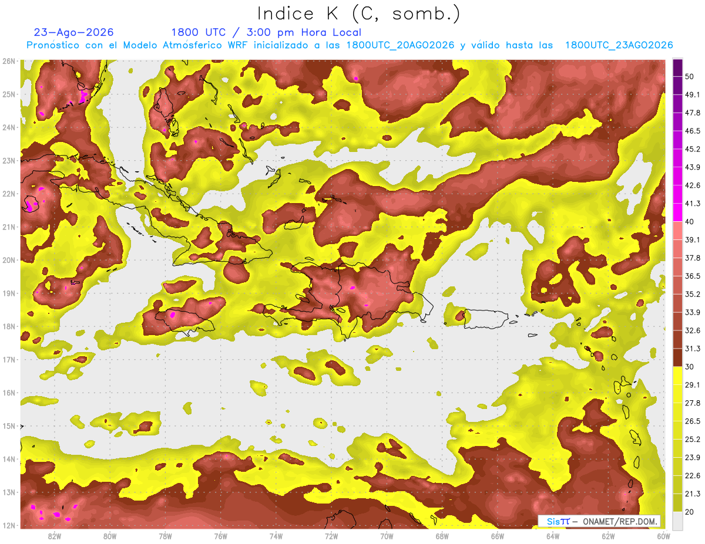Click the colorbar value '37.8'
Image resolution: width=705 pixels, height=544 pixels.
tap(693, 258)
